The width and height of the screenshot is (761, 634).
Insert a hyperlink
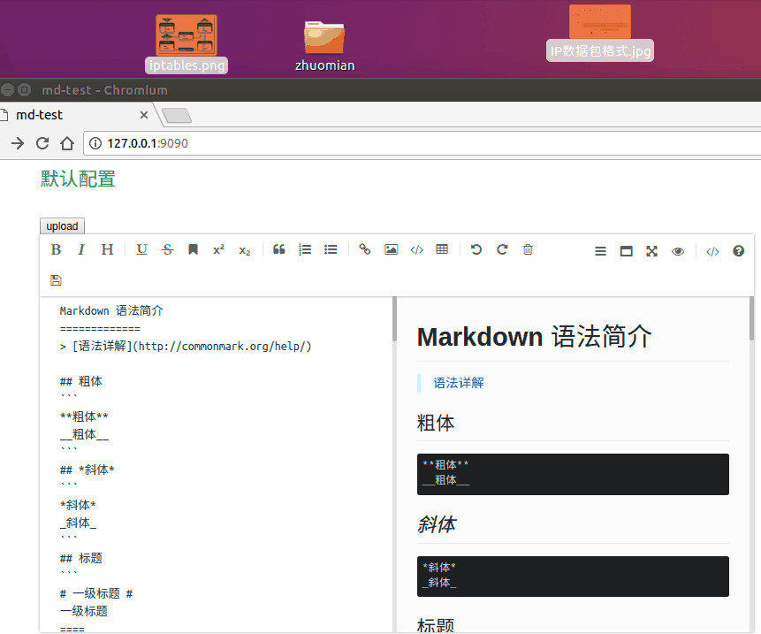(365, 250)
